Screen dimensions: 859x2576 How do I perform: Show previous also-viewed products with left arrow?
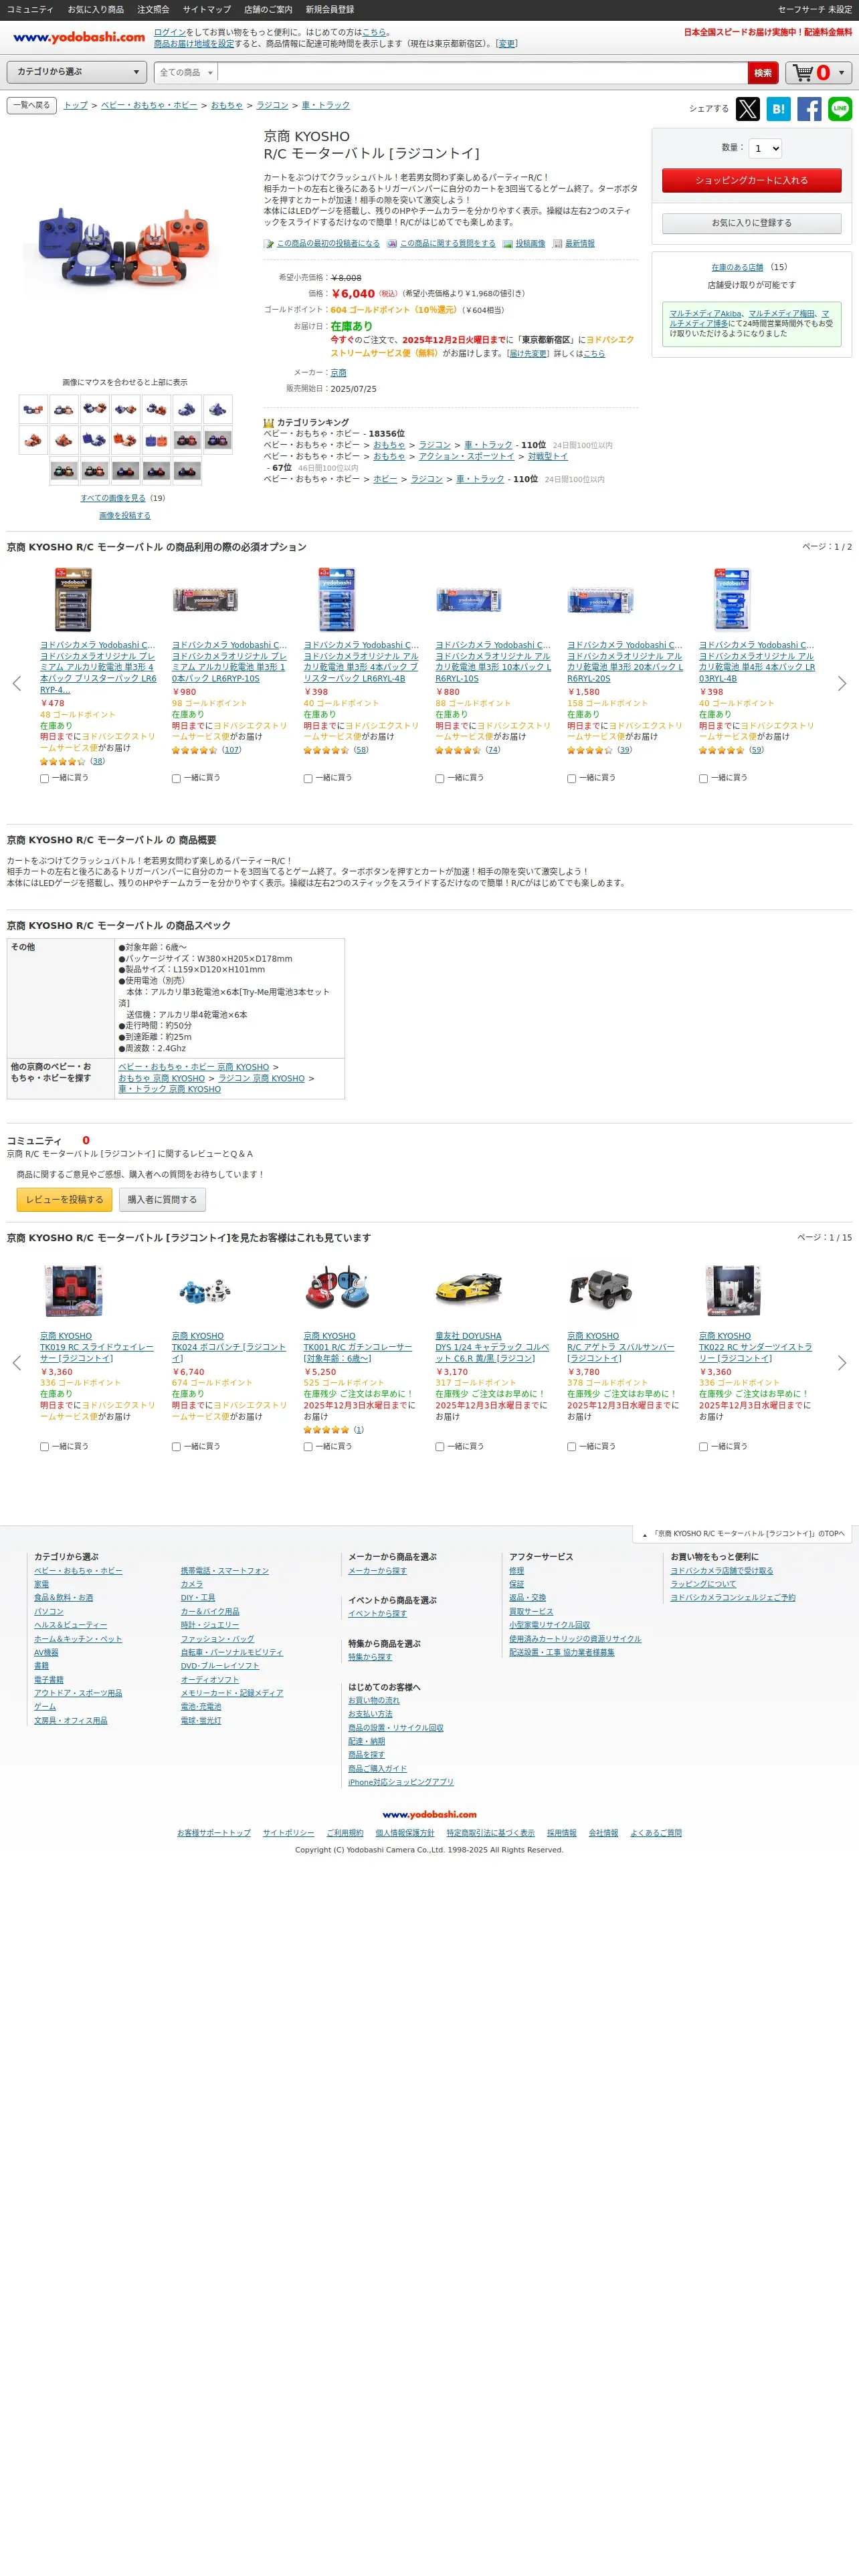click(16, 1363)
